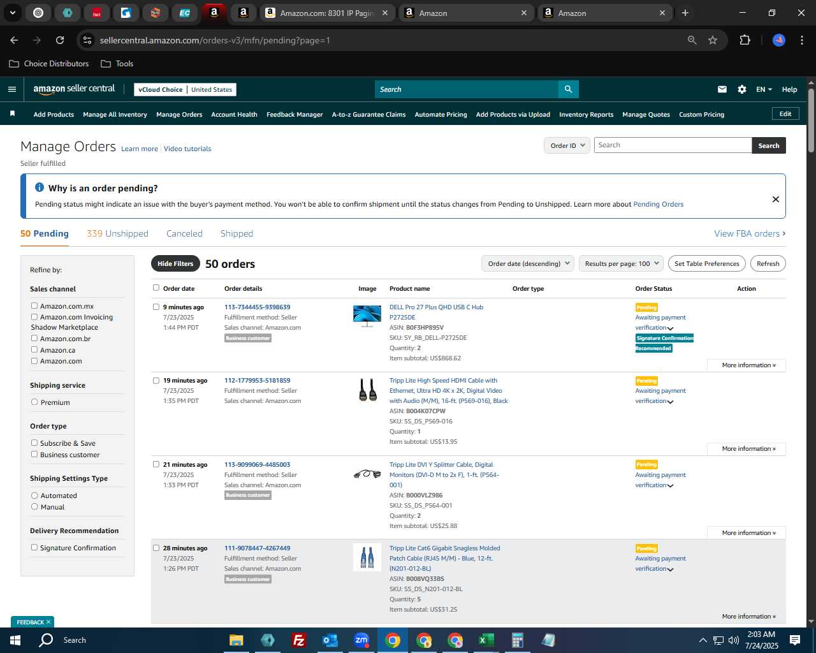Open Outlook from taskbar
The image size is (816, 653).
[x=330, y=640]
